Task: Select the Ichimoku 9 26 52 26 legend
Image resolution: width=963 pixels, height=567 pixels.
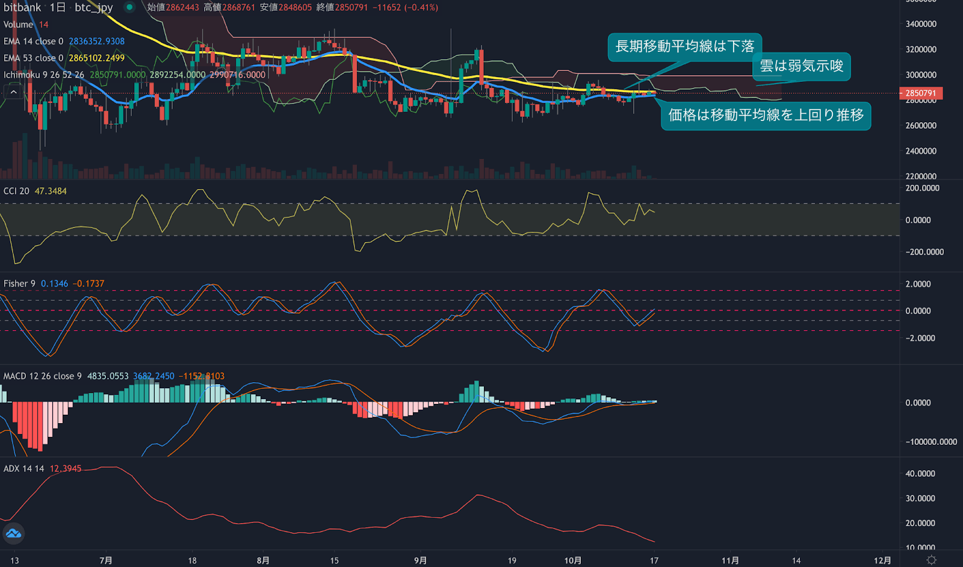Action: coord(42,75)
